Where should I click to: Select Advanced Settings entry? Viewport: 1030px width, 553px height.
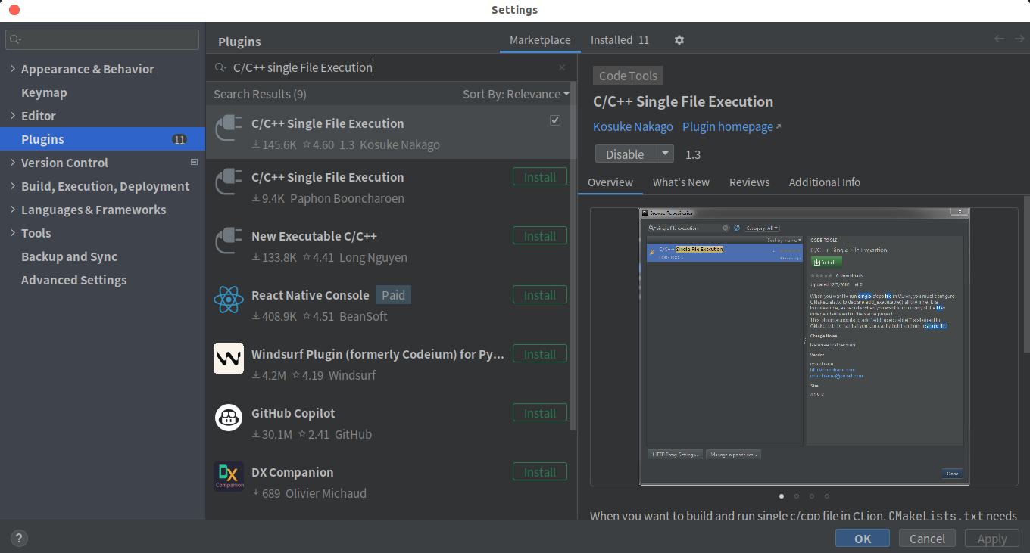point(73,280)
